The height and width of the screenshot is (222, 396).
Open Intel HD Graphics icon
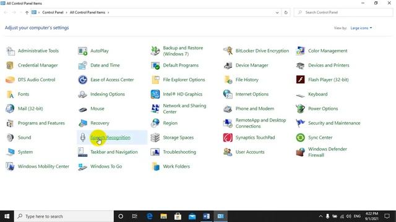[x=155, y=94]
